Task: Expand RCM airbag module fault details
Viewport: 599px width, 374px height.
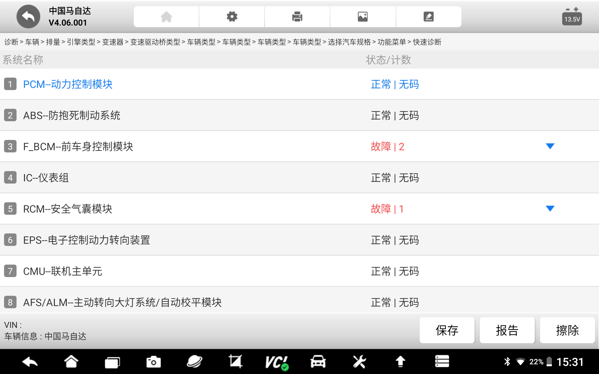Action: click(x=550, y=209)
